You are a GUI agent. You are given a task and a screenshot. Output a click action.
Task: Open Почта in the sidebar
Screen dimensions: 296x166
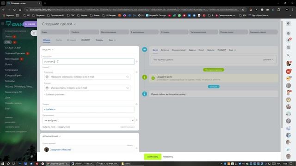(8, 65)
